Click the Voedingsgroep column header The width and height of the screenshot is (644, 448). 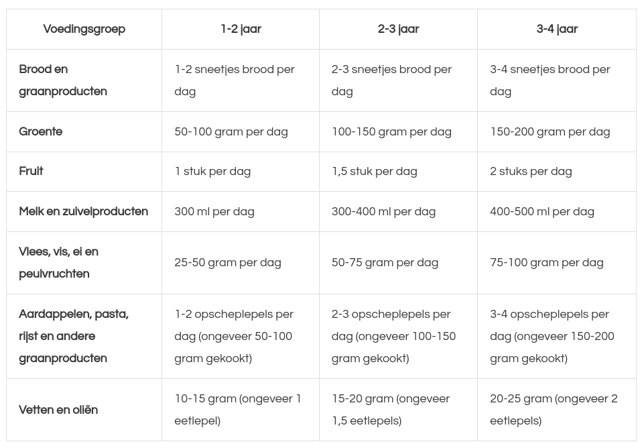pos(84,29)
